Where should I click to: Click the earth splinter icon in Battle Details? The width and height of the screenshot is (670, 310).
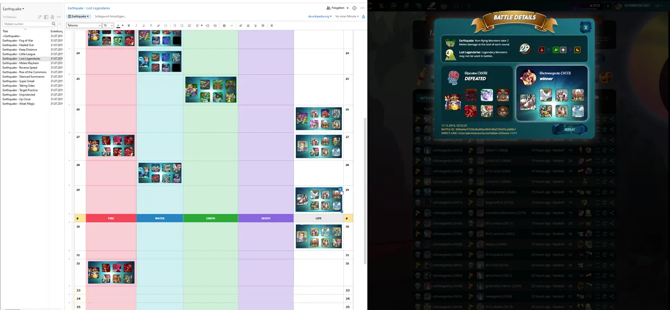(x=556, y=50)
